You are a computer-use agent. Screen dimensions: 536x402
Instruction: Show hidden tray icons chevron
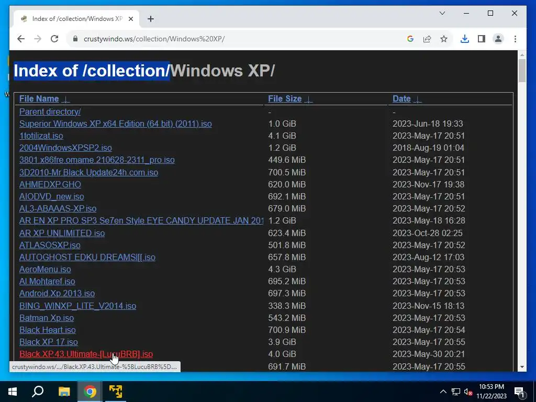click(443, 392)
